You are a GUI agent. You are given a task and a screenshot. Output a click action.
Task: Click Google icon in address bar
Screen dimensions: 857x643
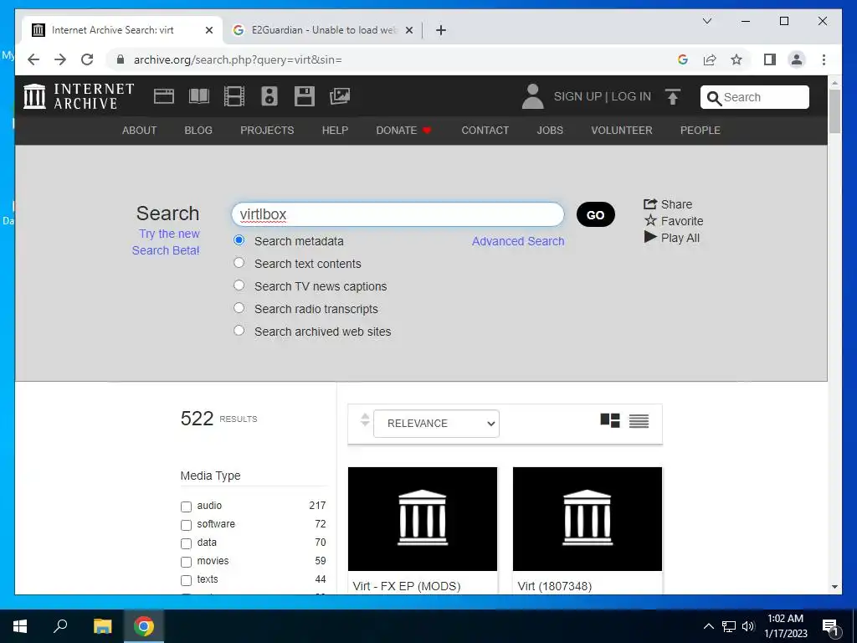683,59
